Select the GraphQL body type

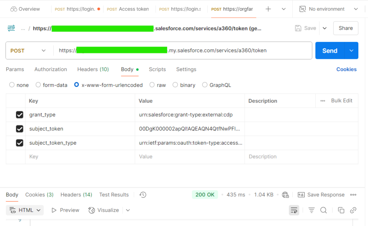click(204, 85)
